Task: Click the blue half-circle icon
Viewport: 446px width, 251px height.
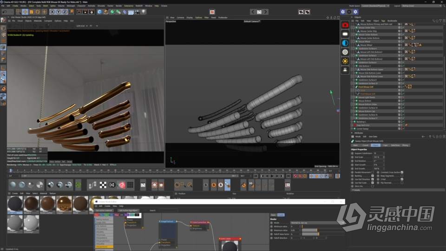Action: coord(345,43)
